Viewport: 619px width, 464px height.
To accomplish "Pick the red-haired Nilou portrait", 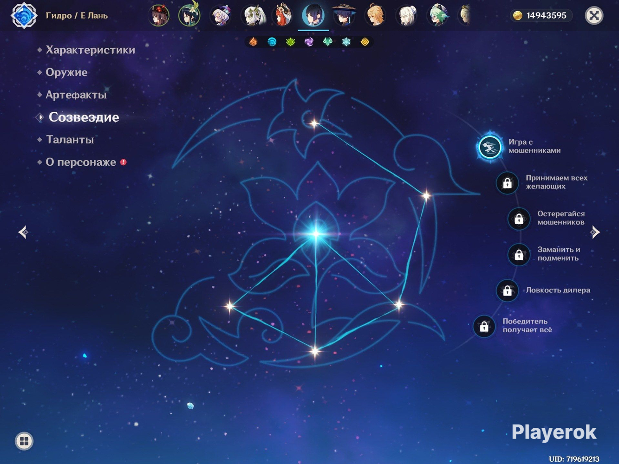I will click(282, 15).
